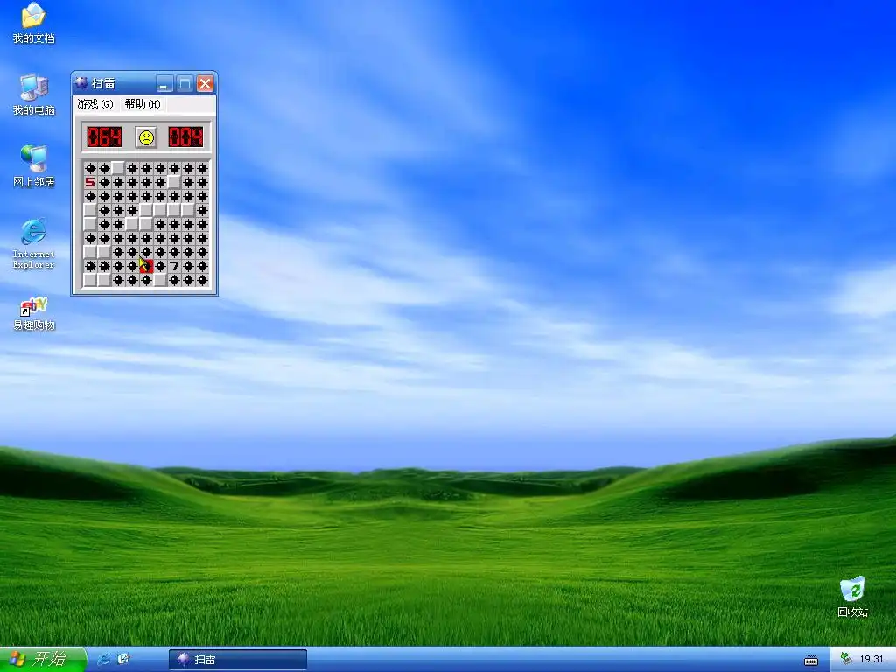Click the safely remove hardware tray icon
Viewport: 896px width, 672px height.
[846, 659]
